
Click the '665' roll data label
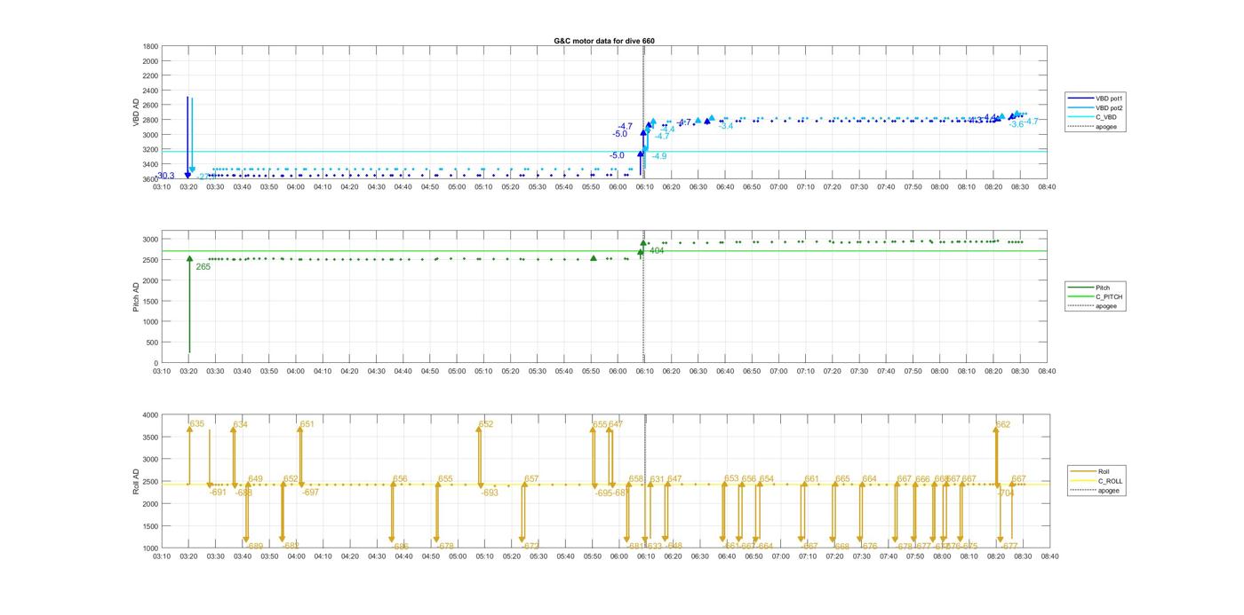point(842,479)
